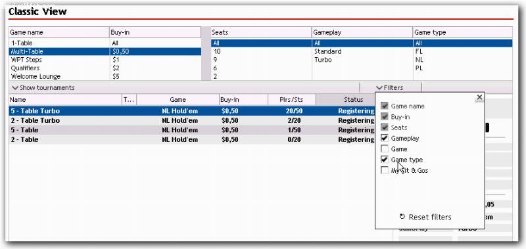526x249 pixels.
Task: Choose the $0,50 buy-in filter
Action: [156, 51]
